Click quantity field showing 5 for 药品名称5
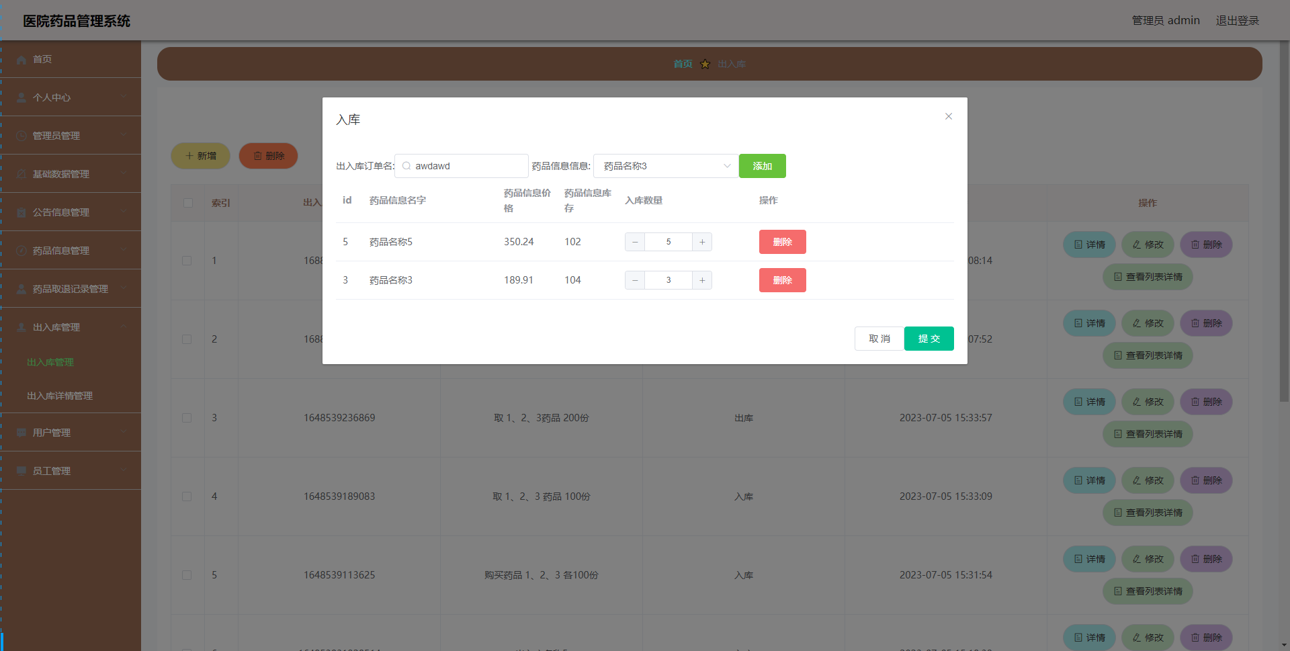Image resolution: width=1290 pixels, height=651 pixels. point(669,242)
